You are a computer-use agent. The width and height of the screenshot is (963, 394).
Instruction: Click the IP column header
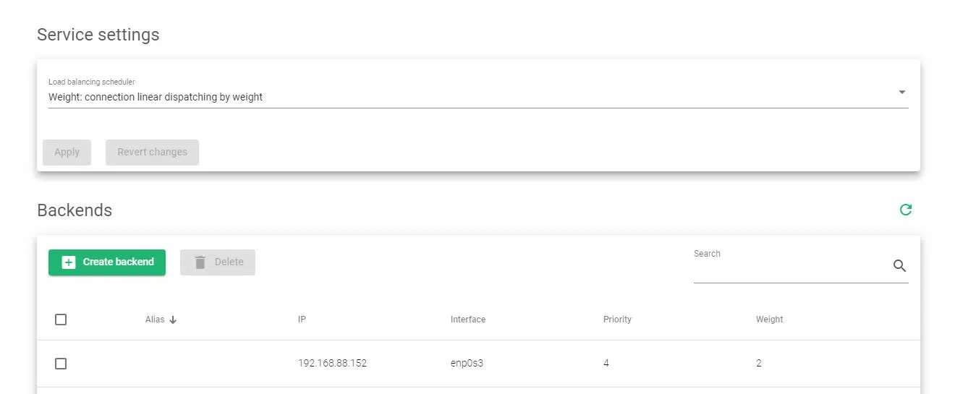click(302, 320)
